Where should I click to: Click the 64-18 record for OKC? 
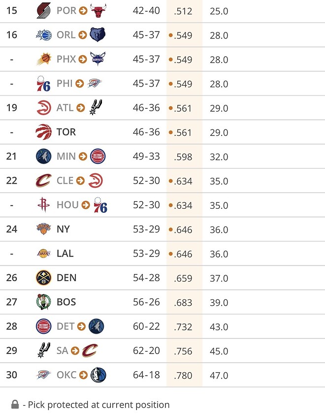pos(146,375)
